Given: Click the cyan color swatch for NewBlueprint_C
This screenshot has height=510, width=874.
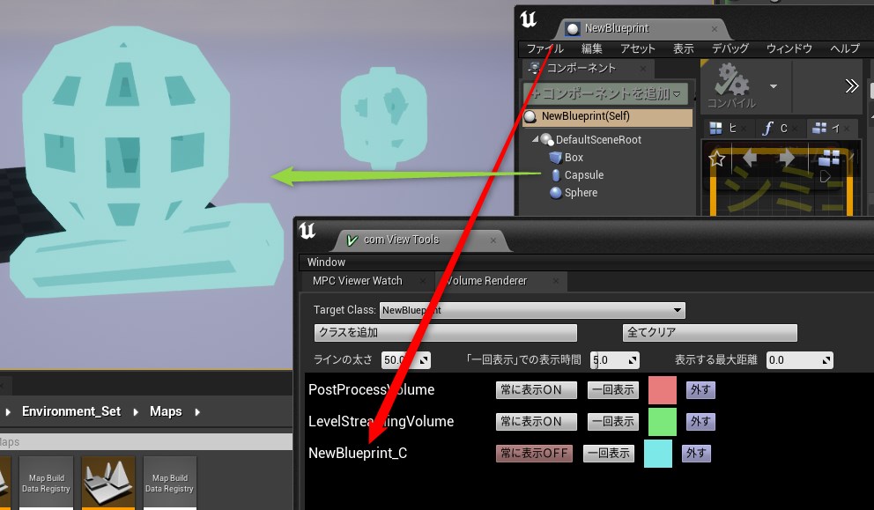Looking at the screenshot, I should [x=658, y=454].
